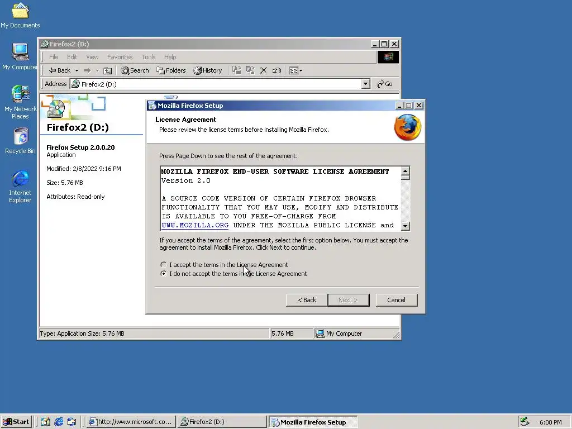
Task: Click the Move To icon in toolbar
Action: tap(237, 70)
